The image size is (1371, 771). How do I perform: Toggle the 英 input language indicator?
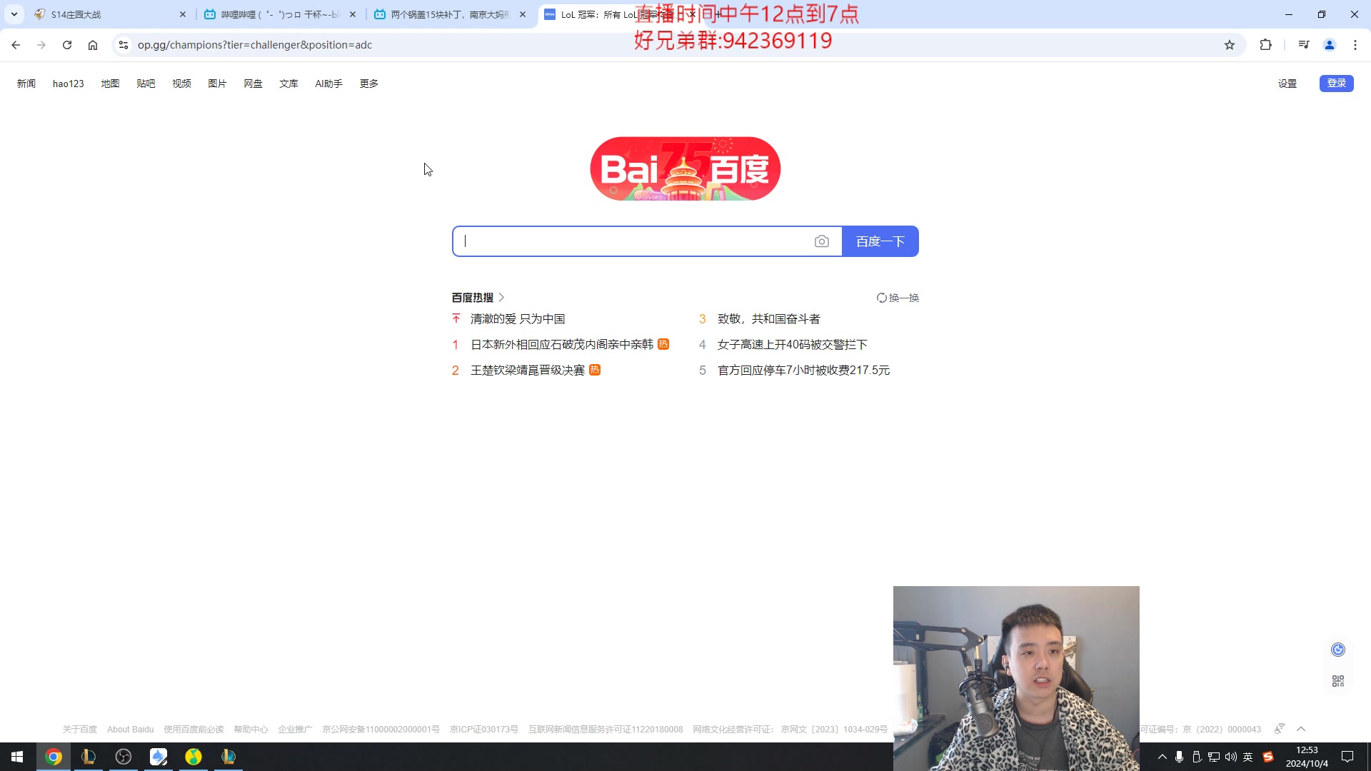click(1248, 757)
